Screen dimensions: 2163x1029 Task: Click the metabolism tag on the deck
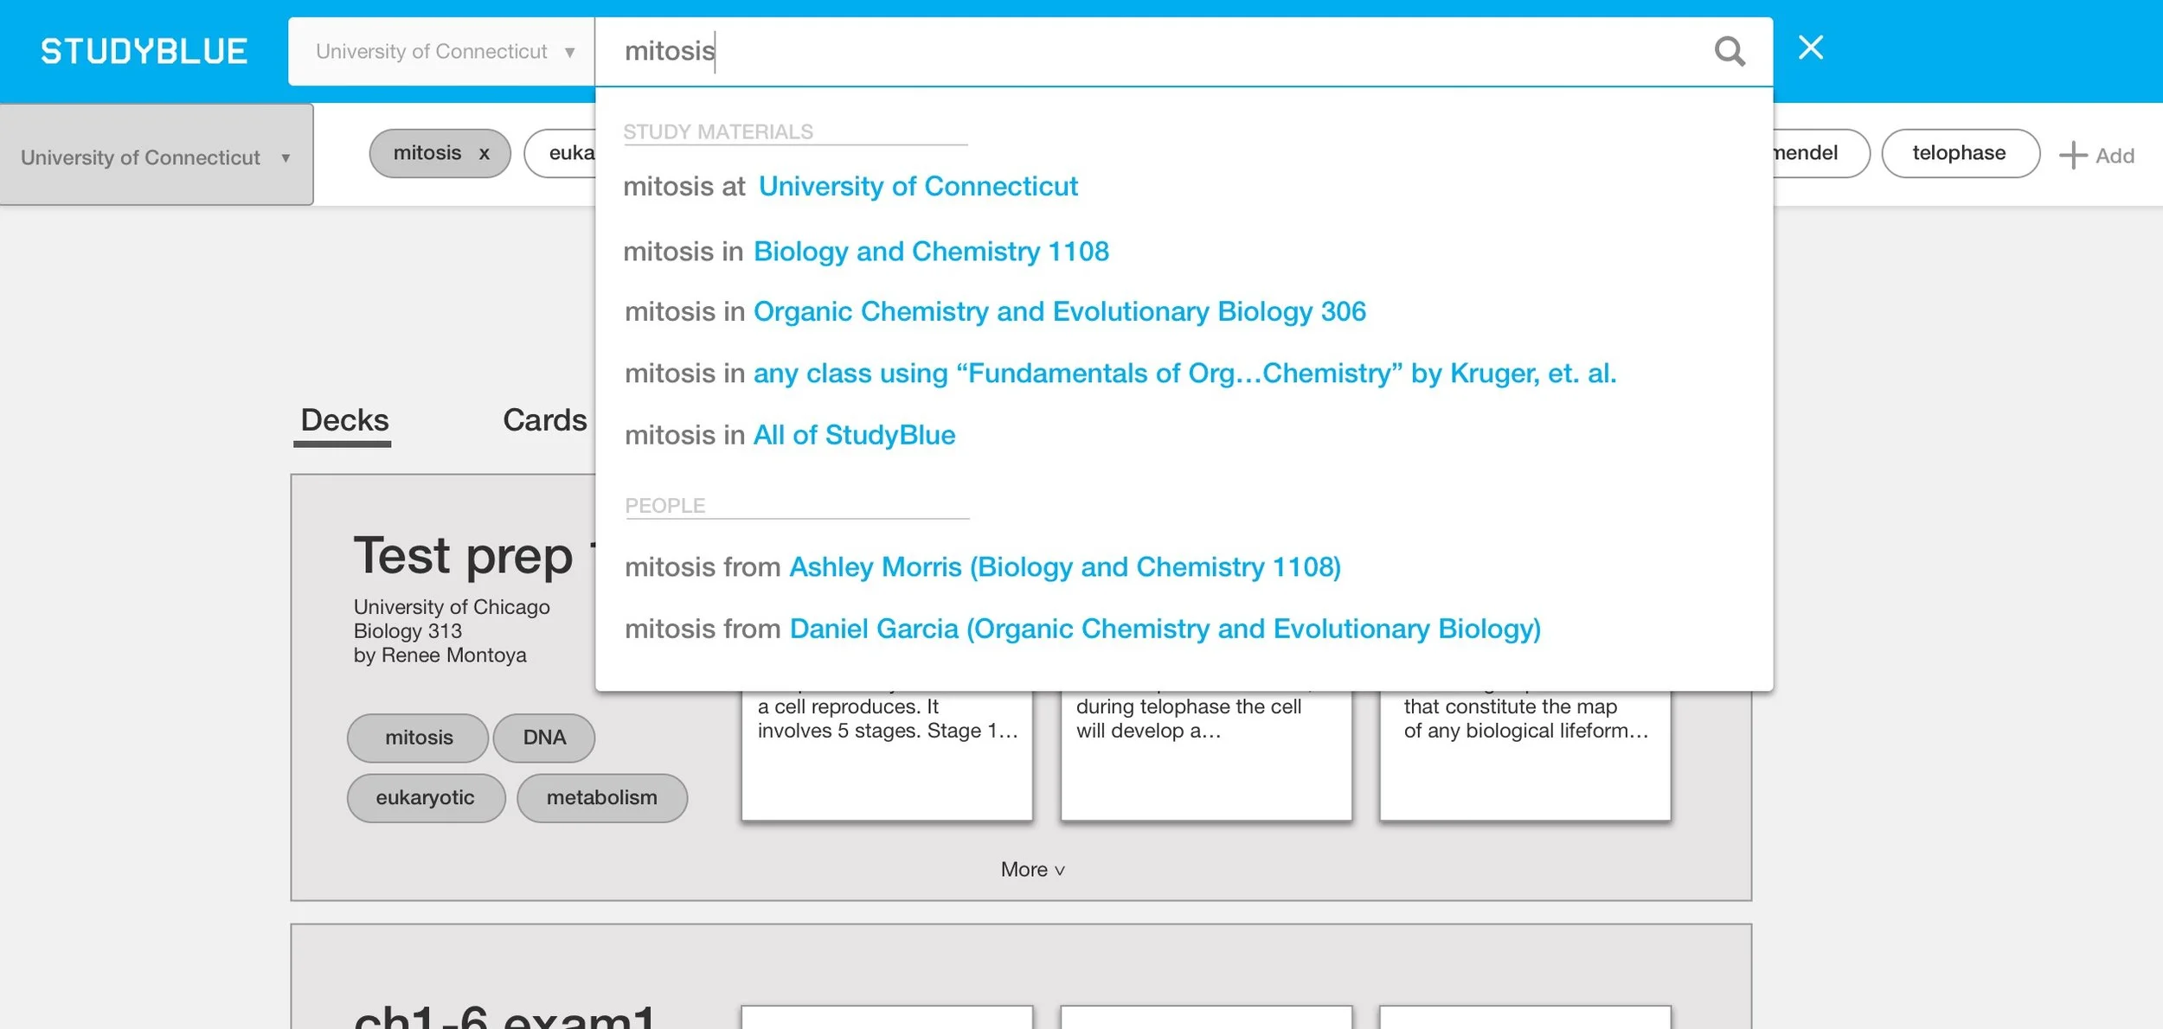click(x=602, y=798)
